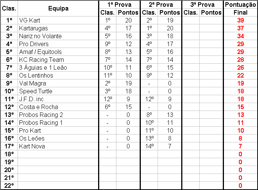Screen dimensions: 258x190
Task: Click the Val Magra team cell
Action: (58, 83)
